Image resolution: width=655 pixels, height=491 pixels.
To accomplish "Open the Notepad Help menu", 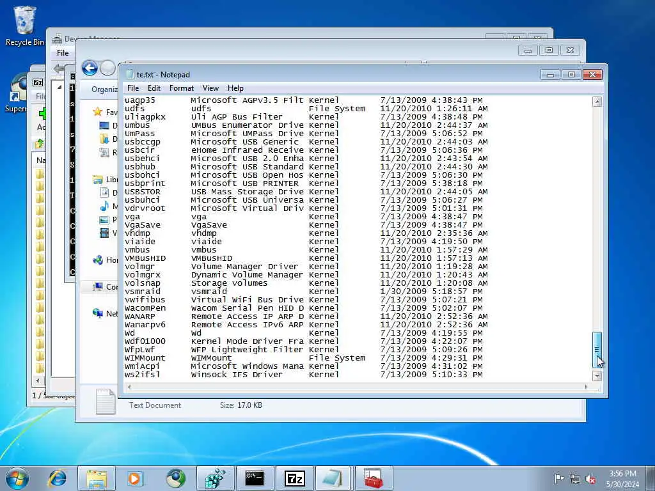I will tap(235, 88).
